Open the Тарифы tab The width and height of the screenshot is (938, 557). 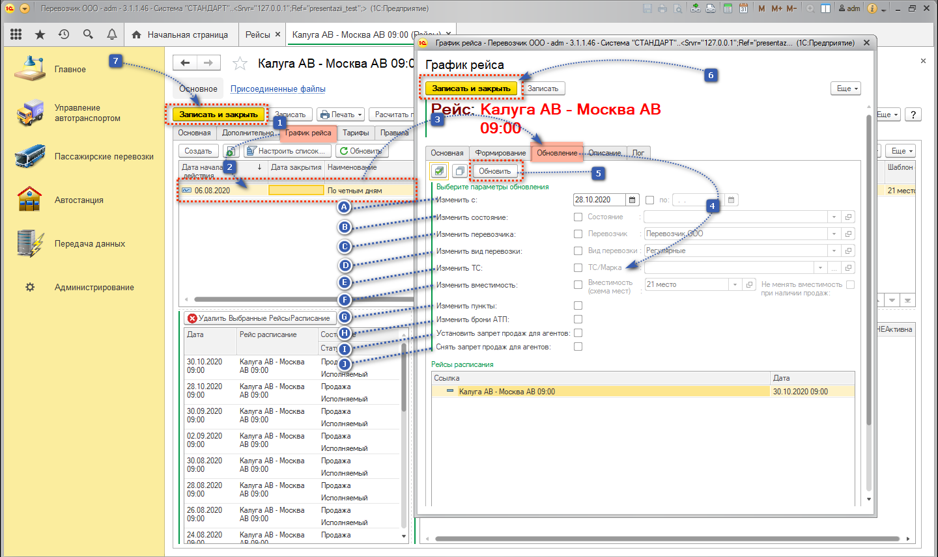coord(356,133)
